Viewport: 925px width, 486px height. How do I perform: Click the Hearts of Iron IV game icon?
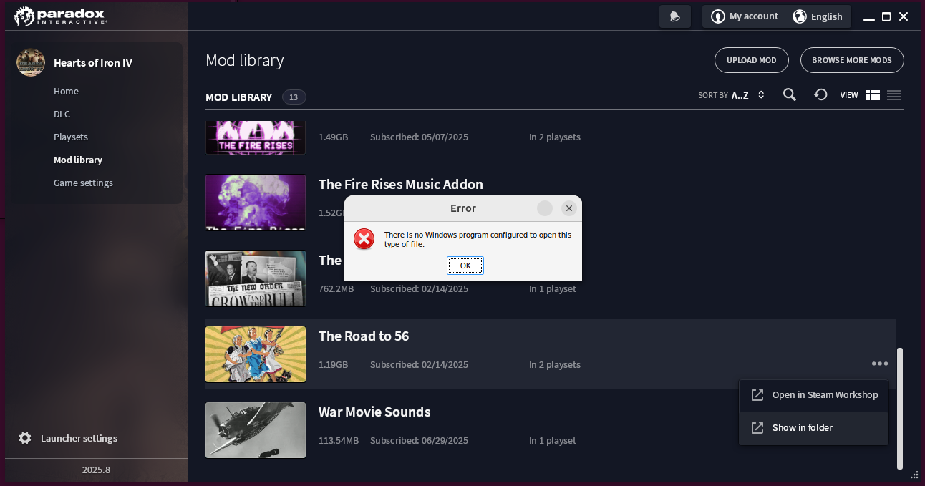tap(31, 62)
